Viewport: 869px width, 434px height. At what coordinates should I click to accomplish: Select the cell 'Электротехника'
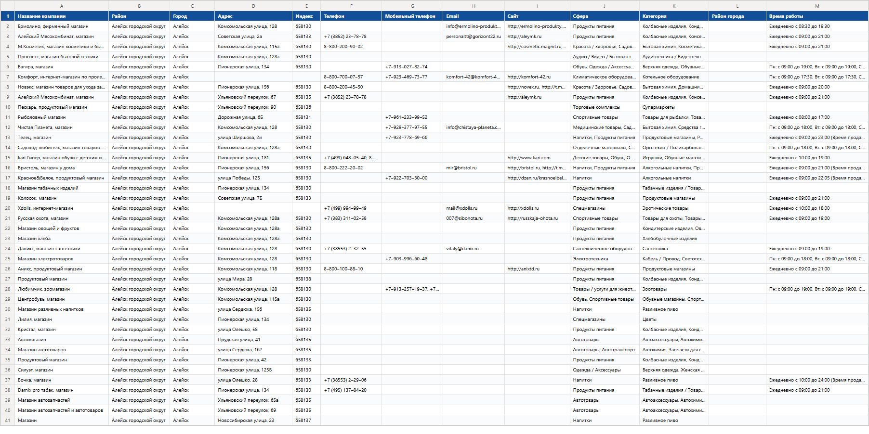[605, 259]
